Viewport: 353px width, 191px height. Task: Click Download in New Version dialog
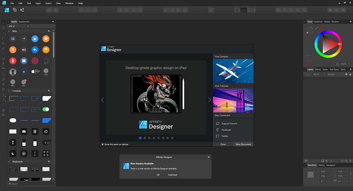tap(172, 175)
